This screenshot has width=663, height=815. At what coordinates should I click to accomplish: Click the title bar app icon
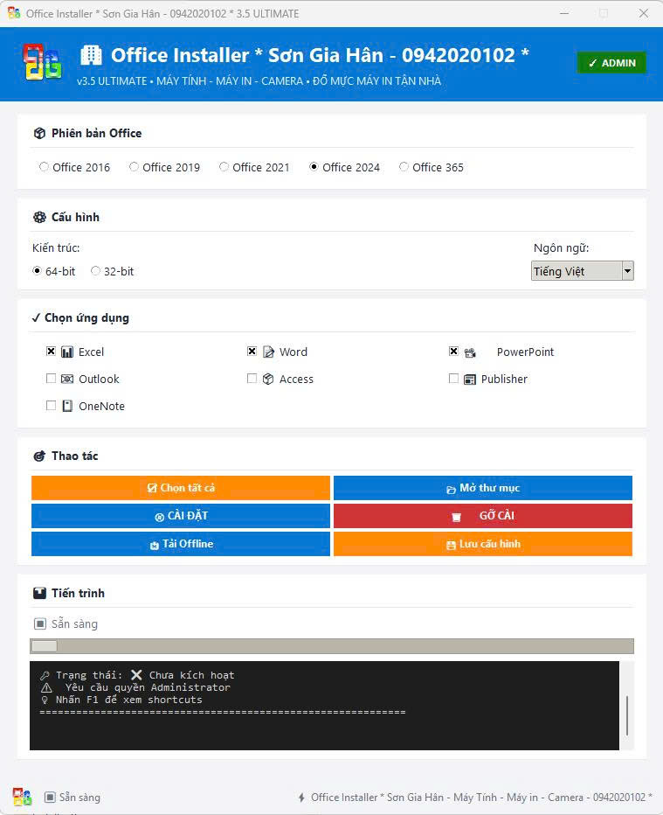(14, 13)
